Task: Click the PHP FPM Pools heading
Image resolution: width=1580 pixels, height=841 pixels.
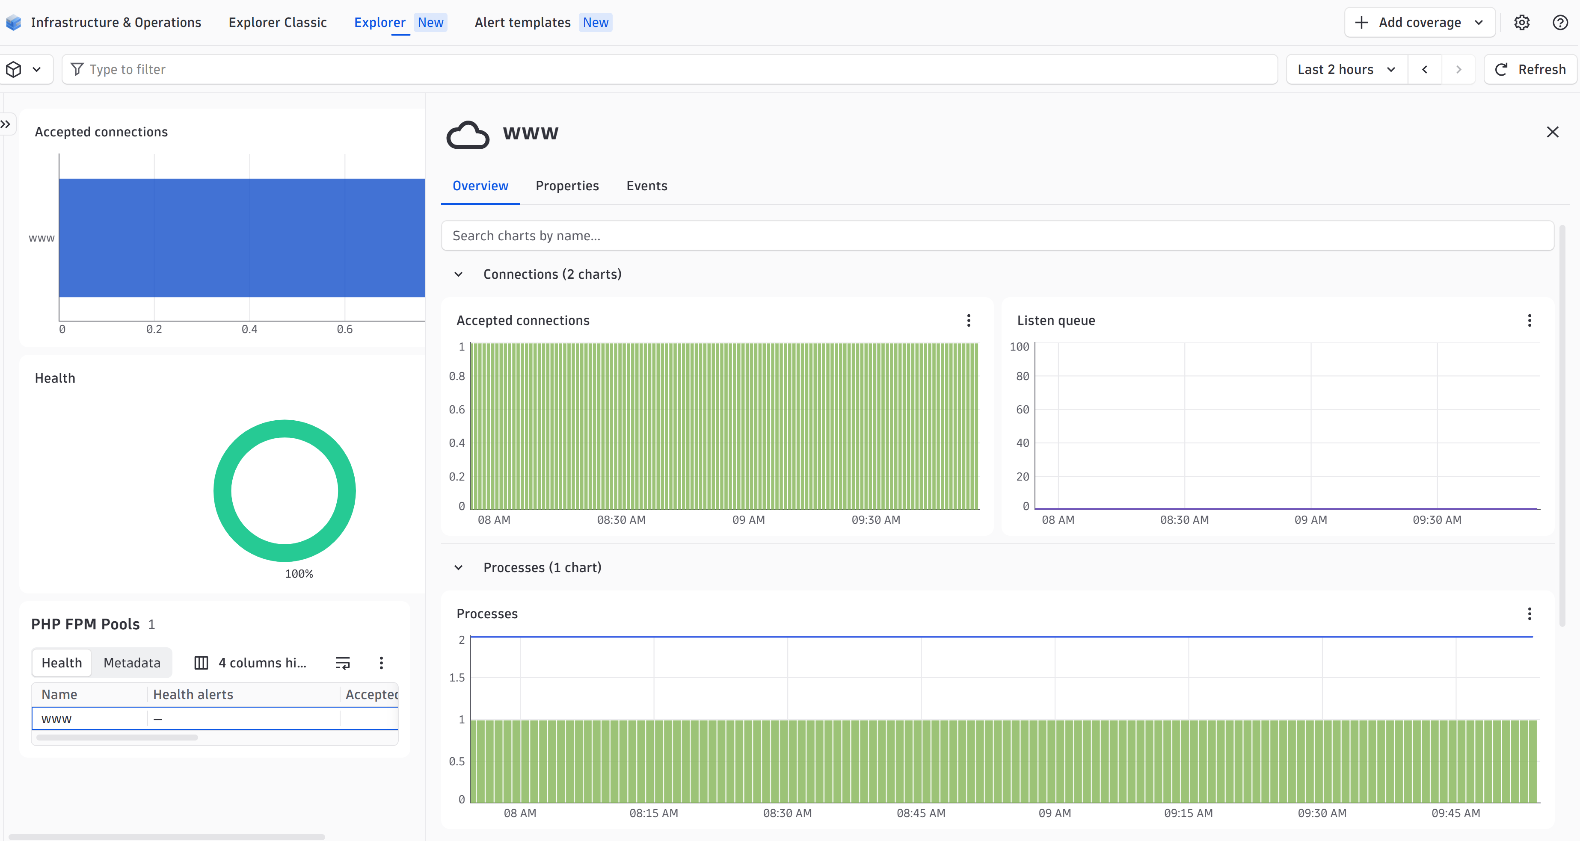Action: 85,624
